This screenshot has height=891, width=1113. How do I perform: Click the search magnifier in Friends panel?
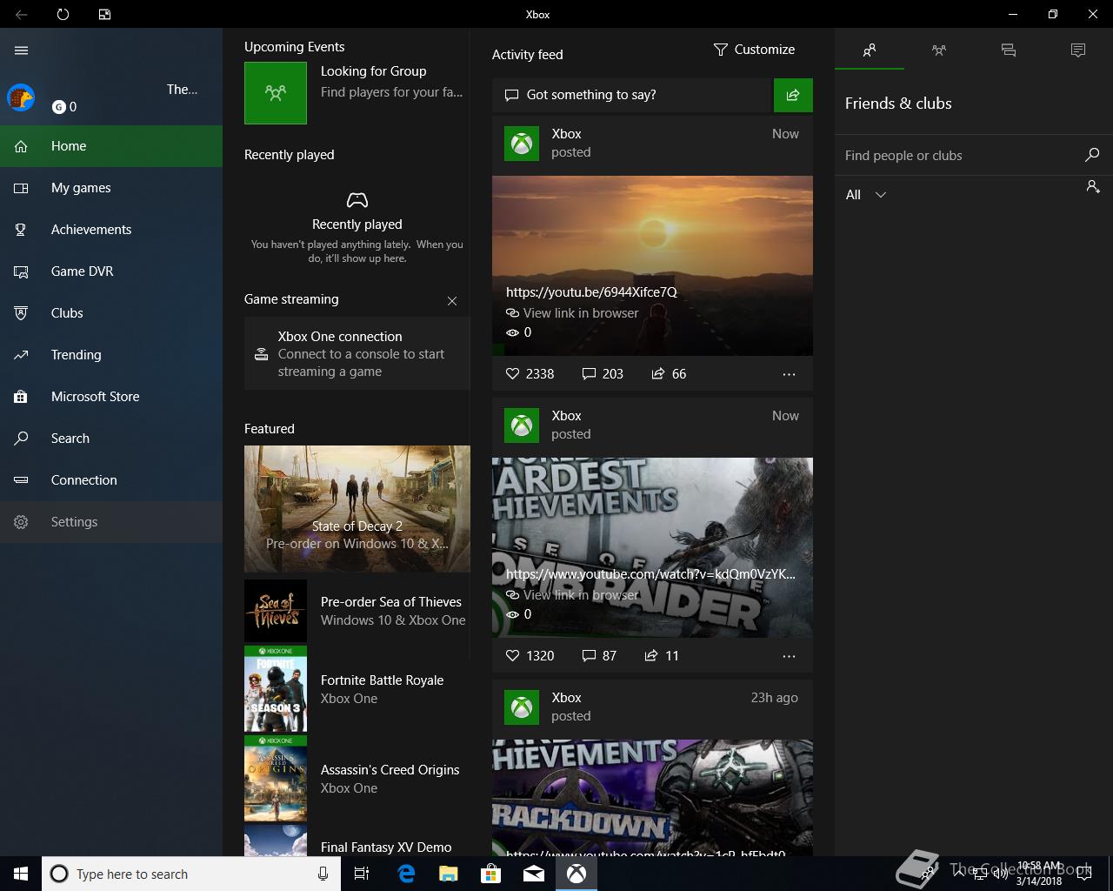1092,155
